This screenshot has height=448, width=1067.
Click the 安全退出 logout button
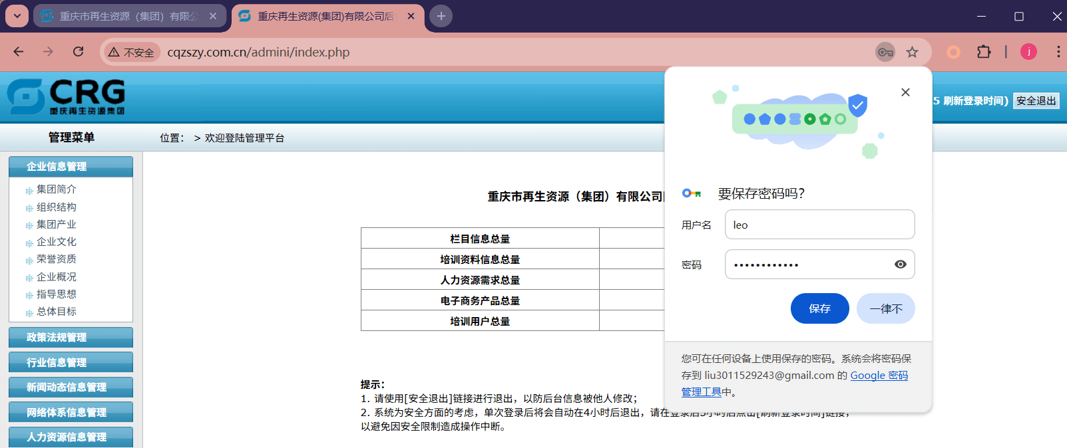tap(1036, 101)
